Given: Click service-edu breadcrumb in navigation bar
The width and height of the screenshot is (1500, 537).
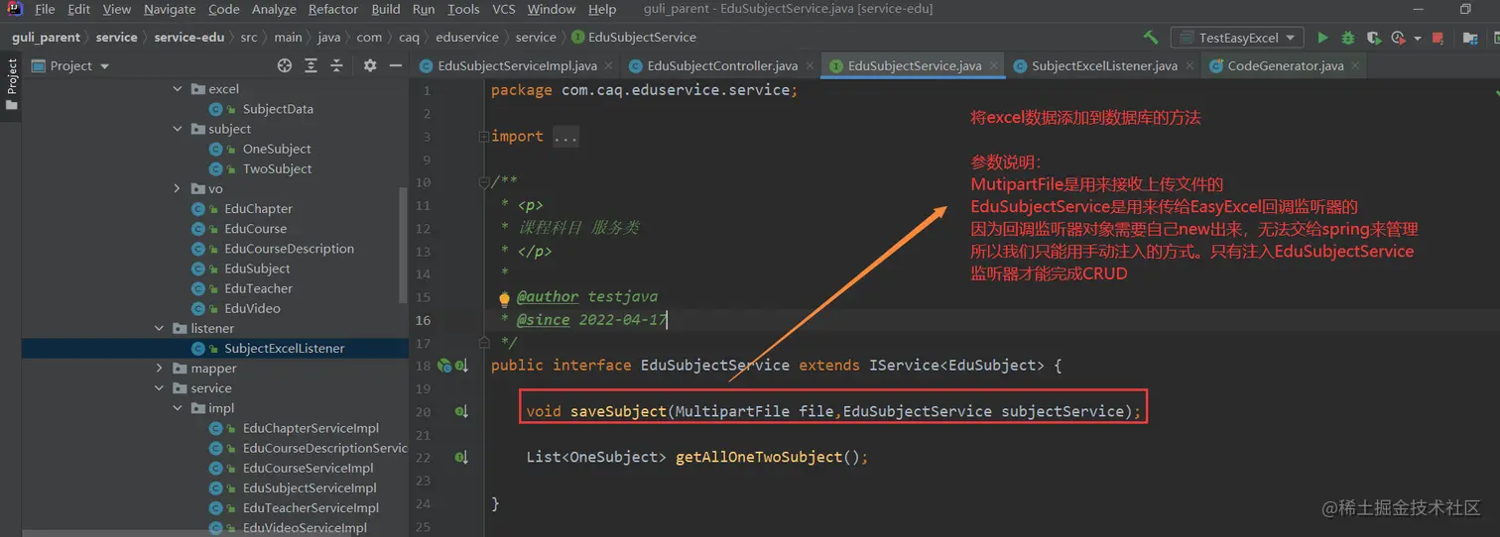Looking at the screenshot, I should point(188,38).
